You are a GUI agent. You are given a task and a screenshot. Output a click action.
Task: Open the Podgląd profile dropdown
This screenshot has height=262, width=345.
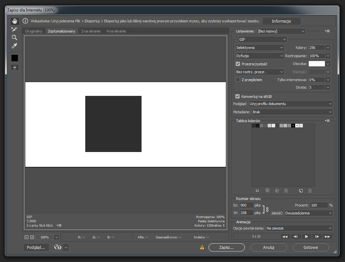coord(291,104)
